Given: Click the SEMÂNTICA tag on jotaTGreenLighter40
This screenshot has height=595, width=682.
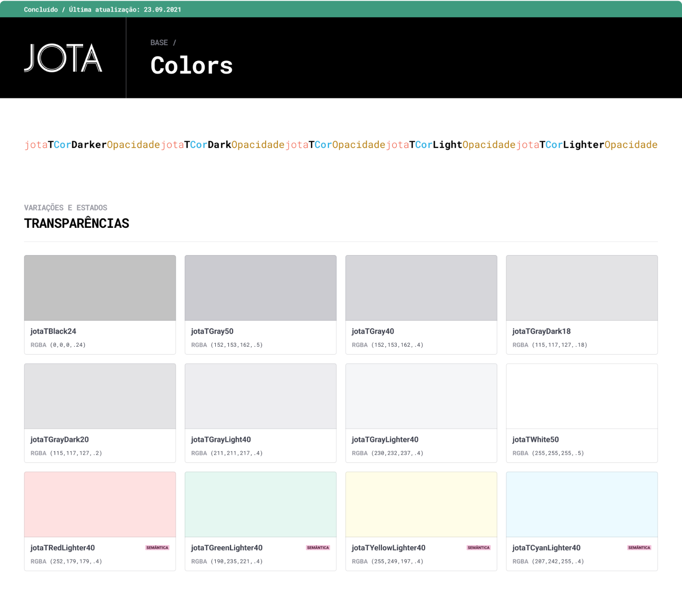Looking at the screenshot, I should 318,548.
